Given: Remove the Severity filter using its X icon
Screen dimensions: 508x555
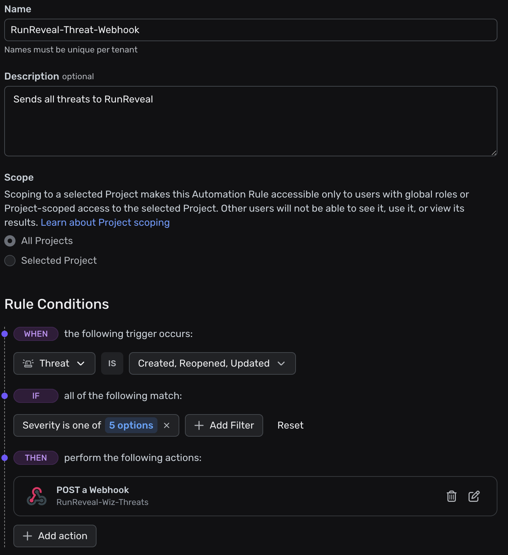Looking at the screenshot, I should click(x=167, y=425).
